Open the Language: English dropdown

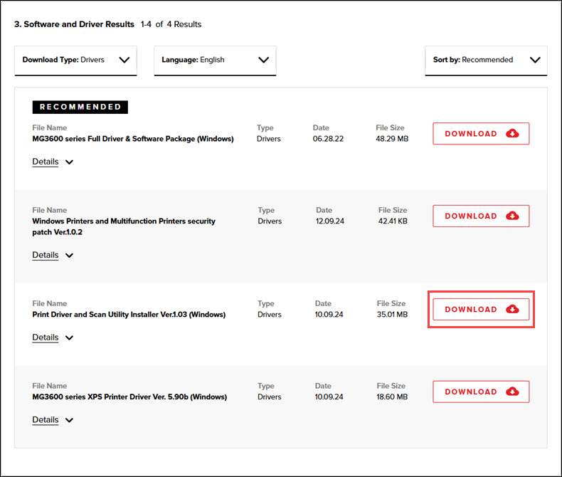click(215, 61)
